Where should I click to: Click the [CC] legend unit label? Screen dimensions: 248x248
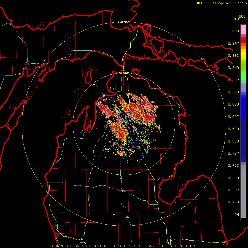(x=235, y=19)
